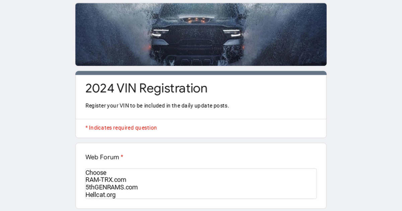Click the "Register your VIN" description text
This screenshot has height=211, width=402.
click(157, 106)
